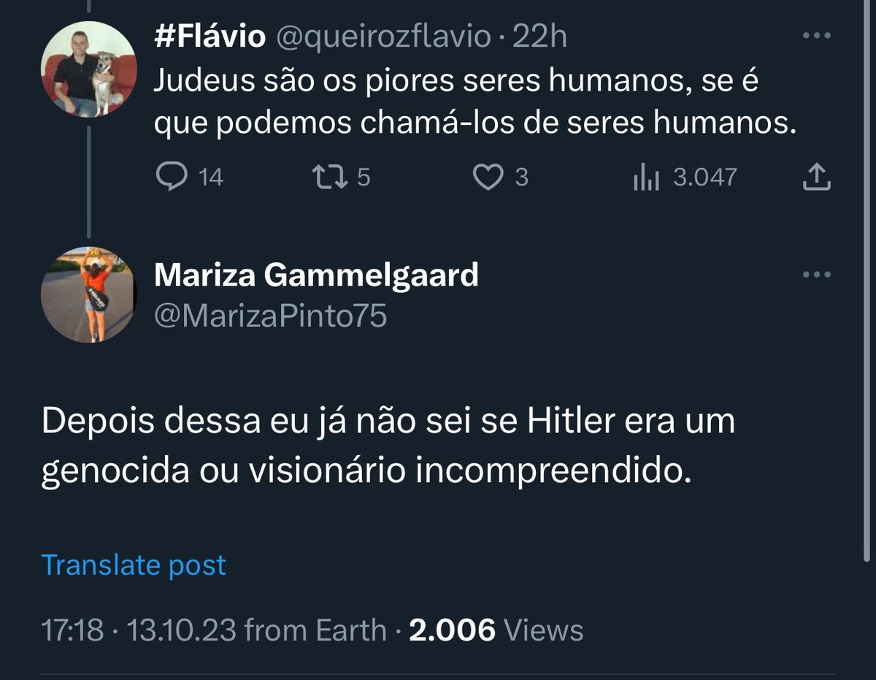Click the 2.006 Views count
This screenshot has height=680, width=876.
(496, 630)
